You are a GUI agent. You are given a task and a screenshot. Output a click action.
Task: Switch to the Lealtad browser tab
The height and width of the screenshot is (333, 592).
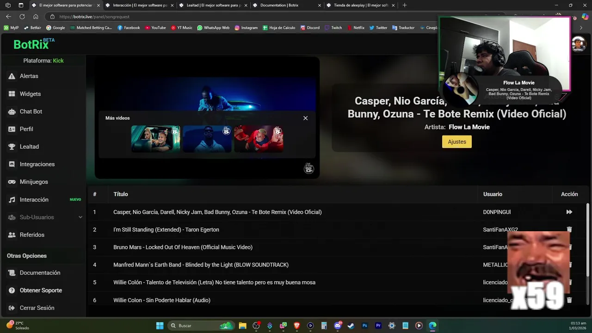(x=213, y=5)
